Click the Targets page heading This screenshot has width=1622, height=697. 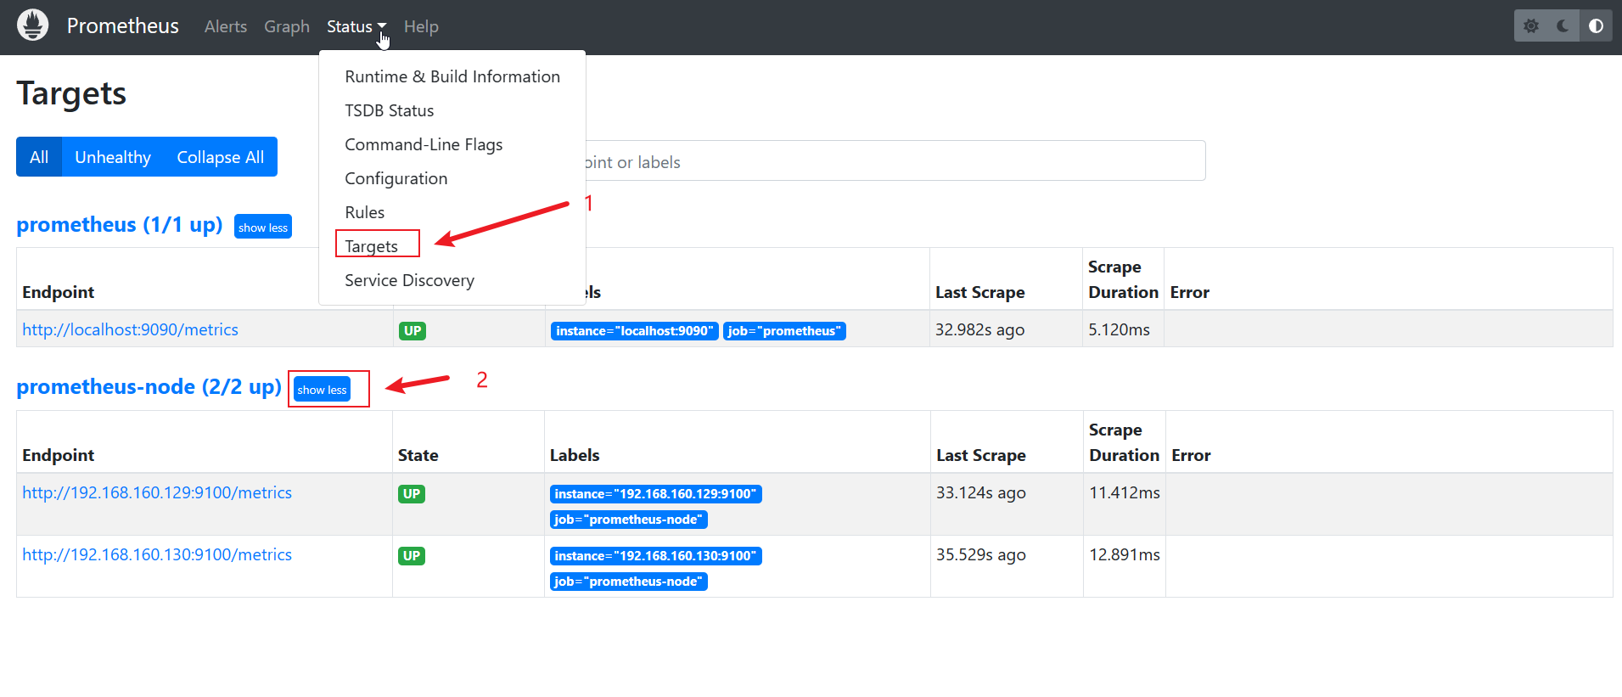(x=71, y=93)
